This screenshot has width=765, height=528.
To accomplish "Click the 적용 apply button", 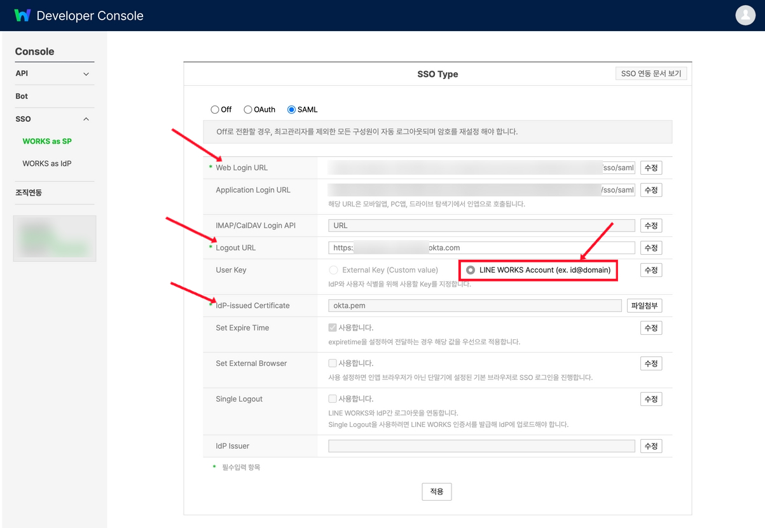I will 437,492.
